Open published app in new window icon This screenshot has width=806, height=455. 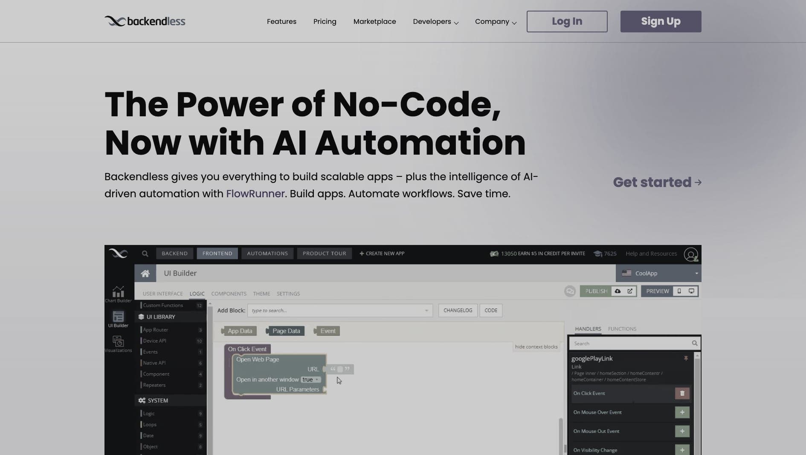click(x=630, y=291)
